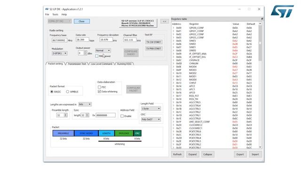Open the Help menu
The height and width of the screenshot is (169, 301).
(64, 15)
